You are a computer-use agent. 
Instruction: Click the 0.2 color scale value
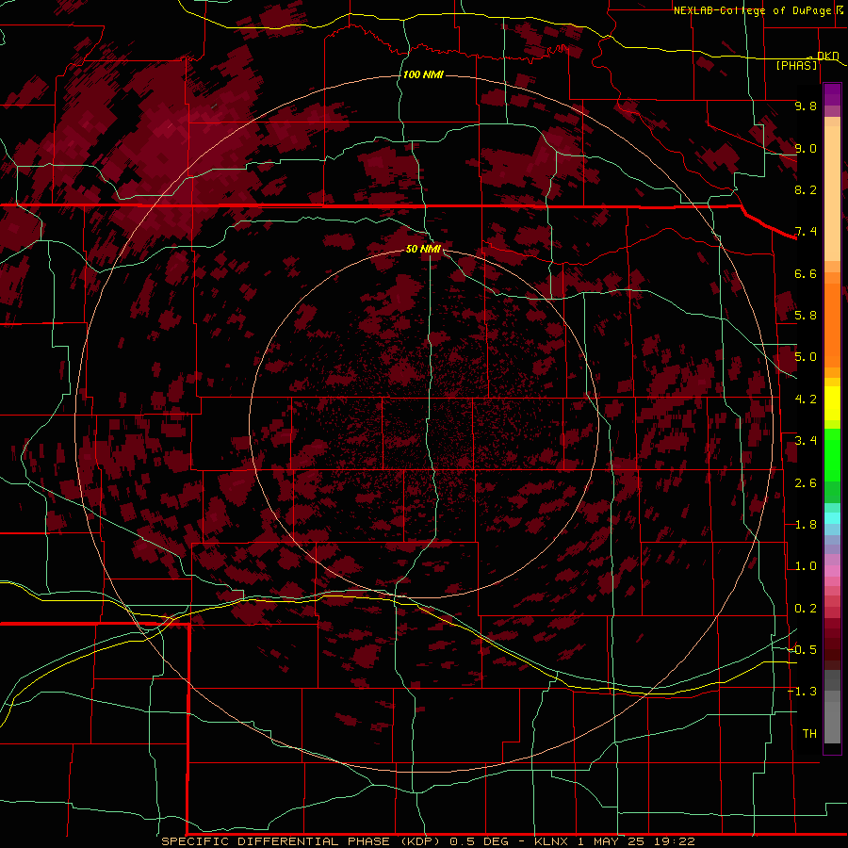point(806,609)
